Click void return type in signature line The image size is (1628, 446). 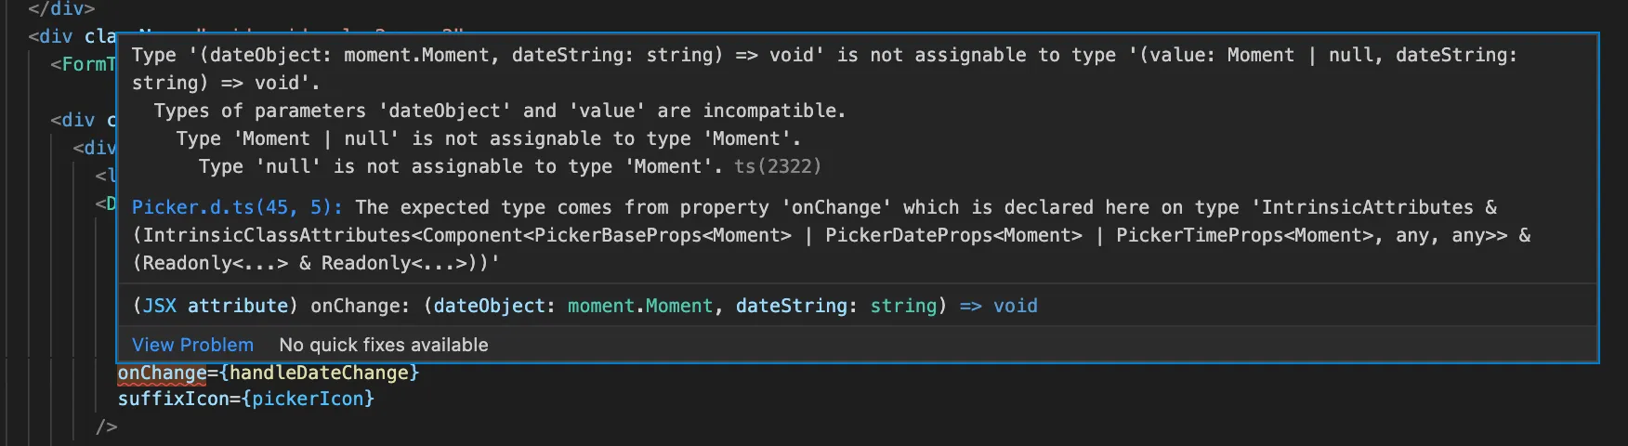(x=1015, y=306)
